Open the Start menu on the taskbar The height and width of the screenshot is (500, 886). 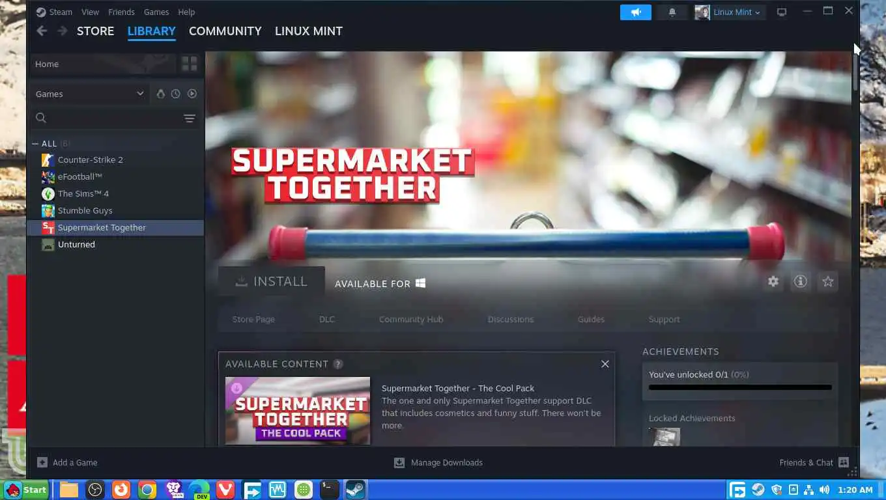pos(26,490)
